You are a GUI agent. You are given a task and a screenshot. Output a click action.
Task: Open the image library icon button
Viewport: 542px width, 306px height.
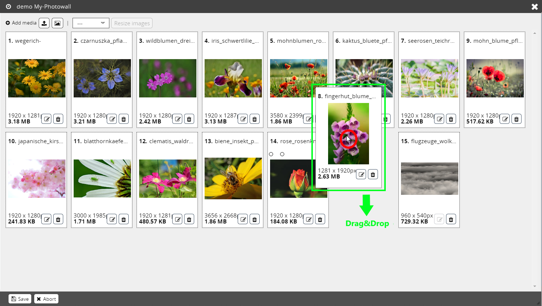tap(57, 23)
